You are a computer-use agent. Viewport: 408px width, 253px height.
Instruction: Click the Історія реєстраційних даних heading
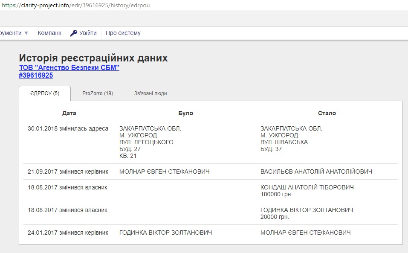point(93,58)
